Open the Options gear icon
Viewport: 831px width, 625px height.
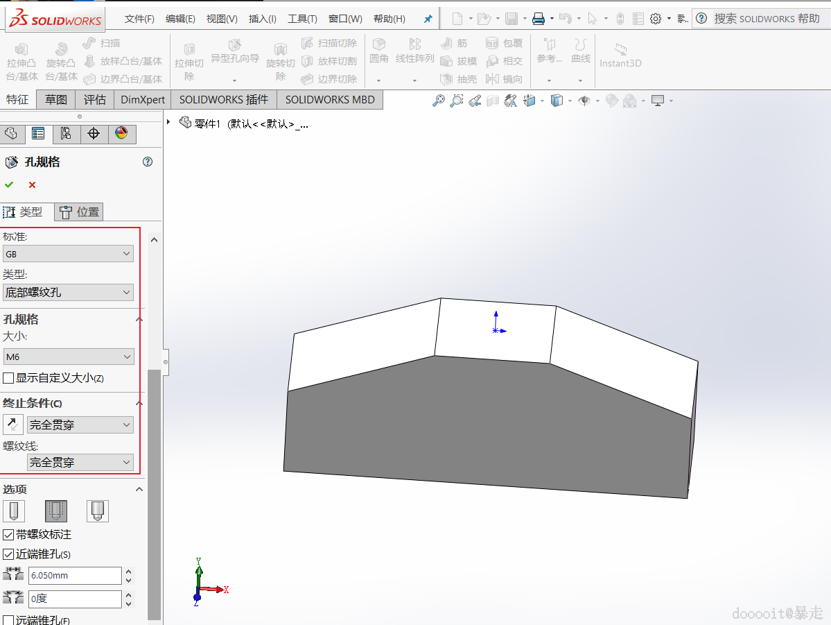655,19
